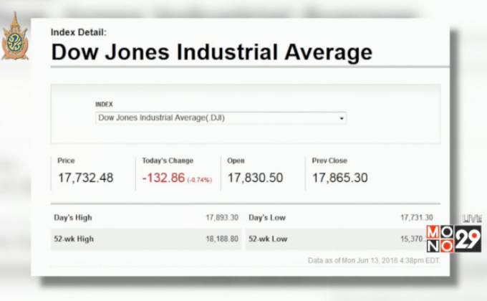
Task: Select the Prev Close value 17,865.30
Action: pos(340,178)
